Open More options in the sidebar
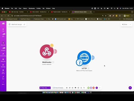Image resolution: width=134 pixels, height=101 pixels. click(x=3, y=83)
